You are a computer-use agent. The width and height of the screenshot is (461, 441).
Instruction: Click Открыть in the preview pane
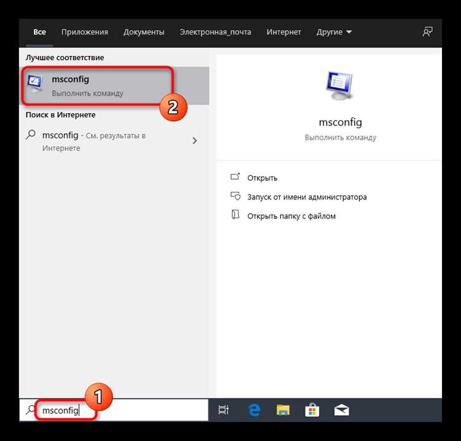pos(262,178)
